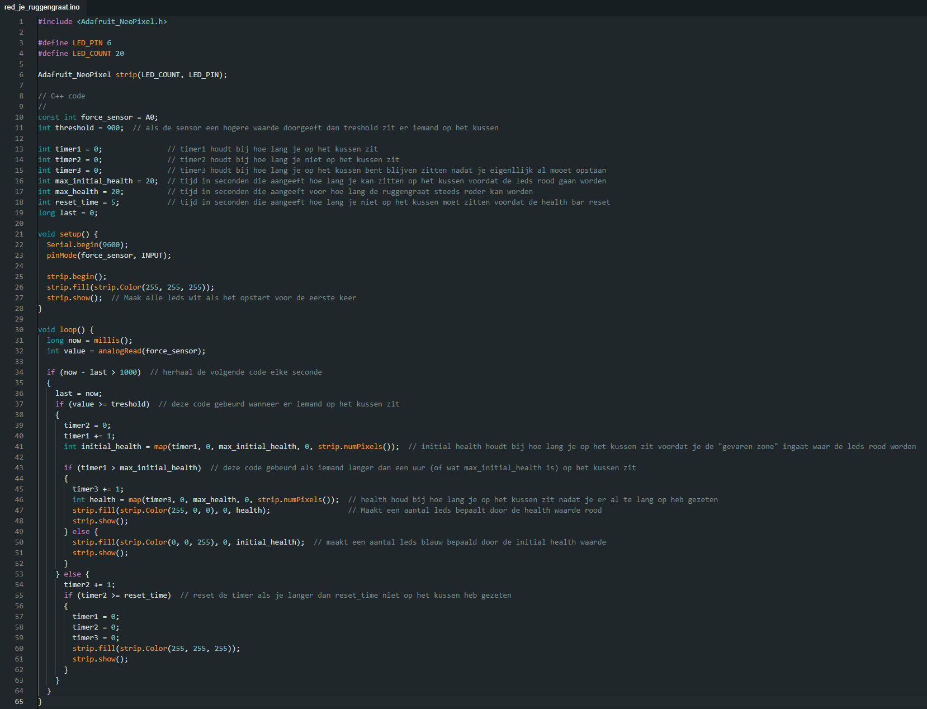Viewport: 927px width, 709px height.
Task: Click 'strip.show();' on line 48
Action: (x=100, y=521)
